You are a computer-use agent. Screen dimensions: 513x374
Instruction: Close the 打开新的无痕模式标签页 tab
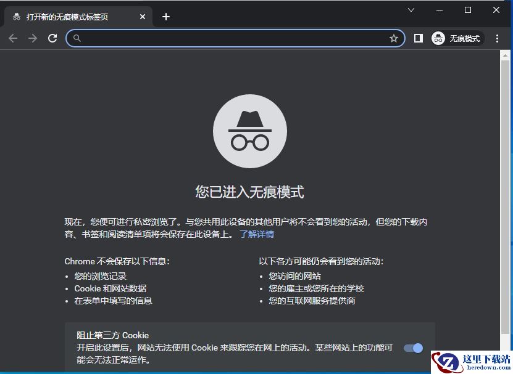click(143, 17)
